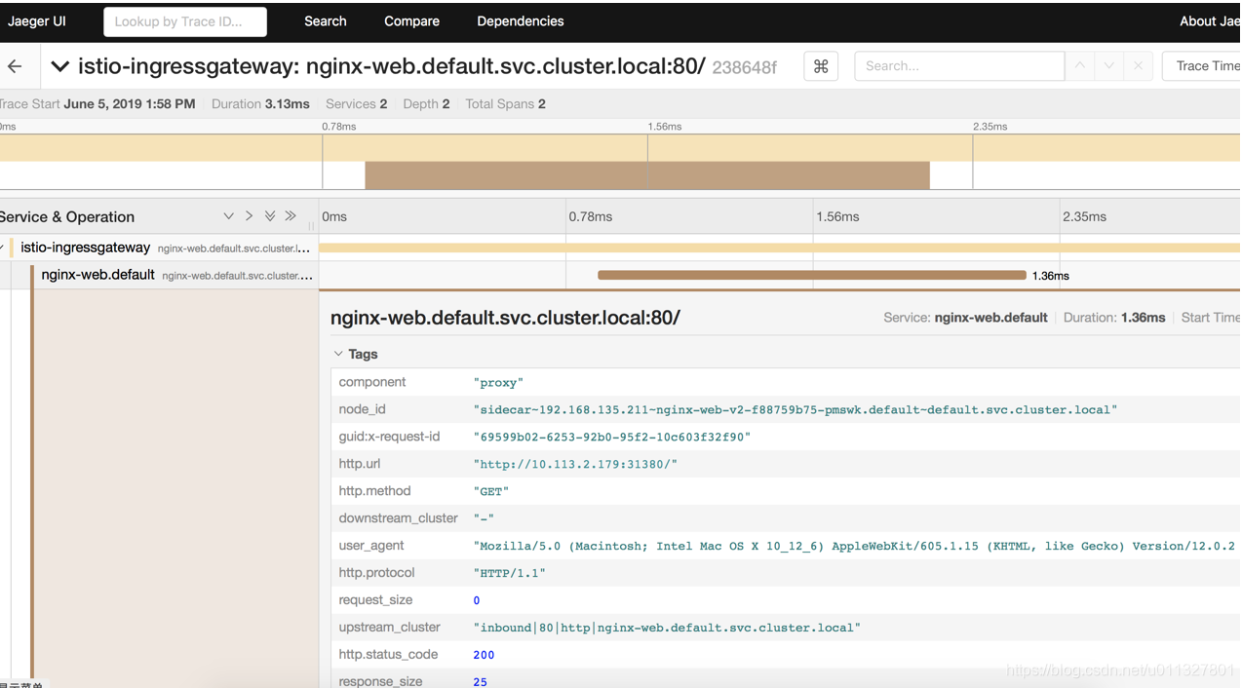Collapse all spans double-right chevron
The height and width of the screenshot is (688, 1242).
[291, 216]
